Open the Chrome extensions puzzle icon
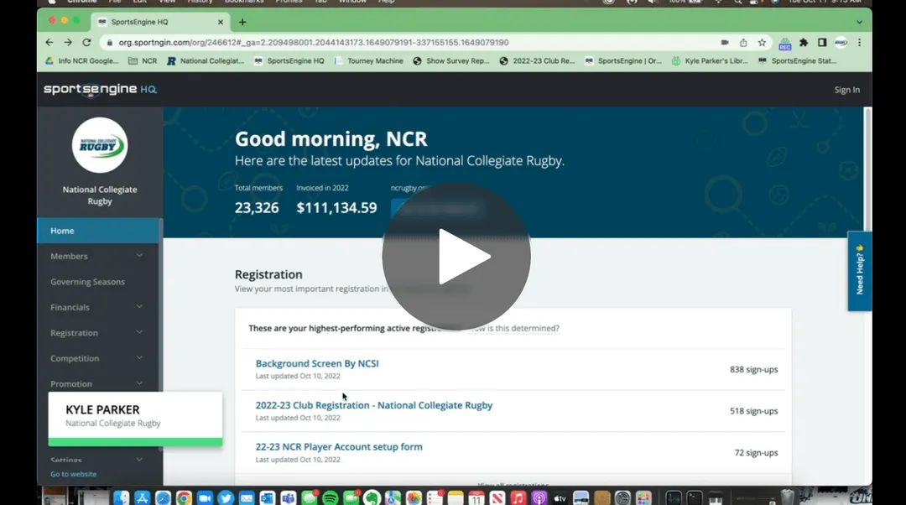906x505 pixels. (803, 42)
